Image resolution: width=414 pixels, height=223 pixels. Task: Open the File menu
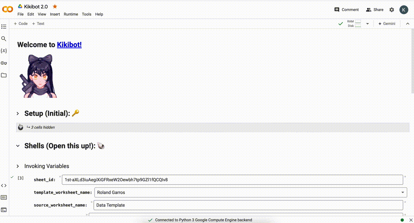(x=20, y=14)
